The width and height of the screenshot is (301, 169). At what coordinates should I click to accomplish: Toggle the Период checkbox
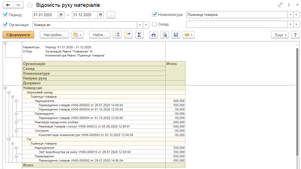coord(5,15)
